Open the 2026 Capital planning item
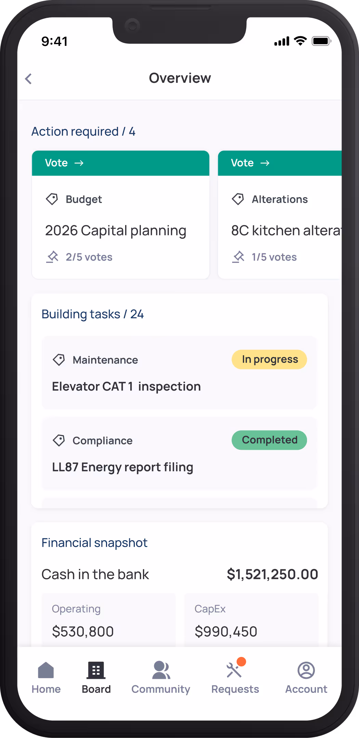Screen dimensions: 359x738 coord(116,231)
